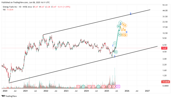Click the blue wave 1 label
172x99 pixels.
click(x=113, y=46)
